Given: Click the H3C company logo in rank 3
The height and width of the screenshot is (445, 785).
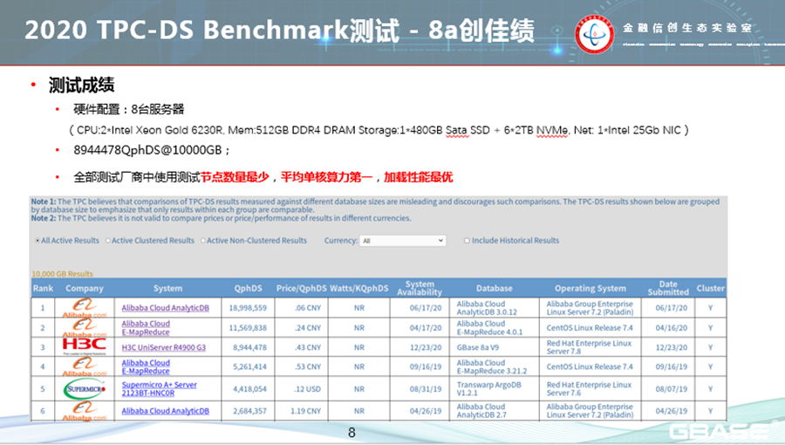Looking at the screenshot, I should coord(84,346).
